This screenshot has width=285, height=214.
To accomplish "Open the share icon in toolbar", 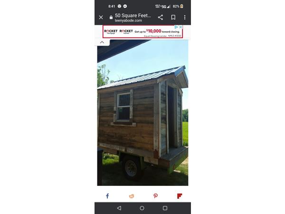I will pos(161,17).
